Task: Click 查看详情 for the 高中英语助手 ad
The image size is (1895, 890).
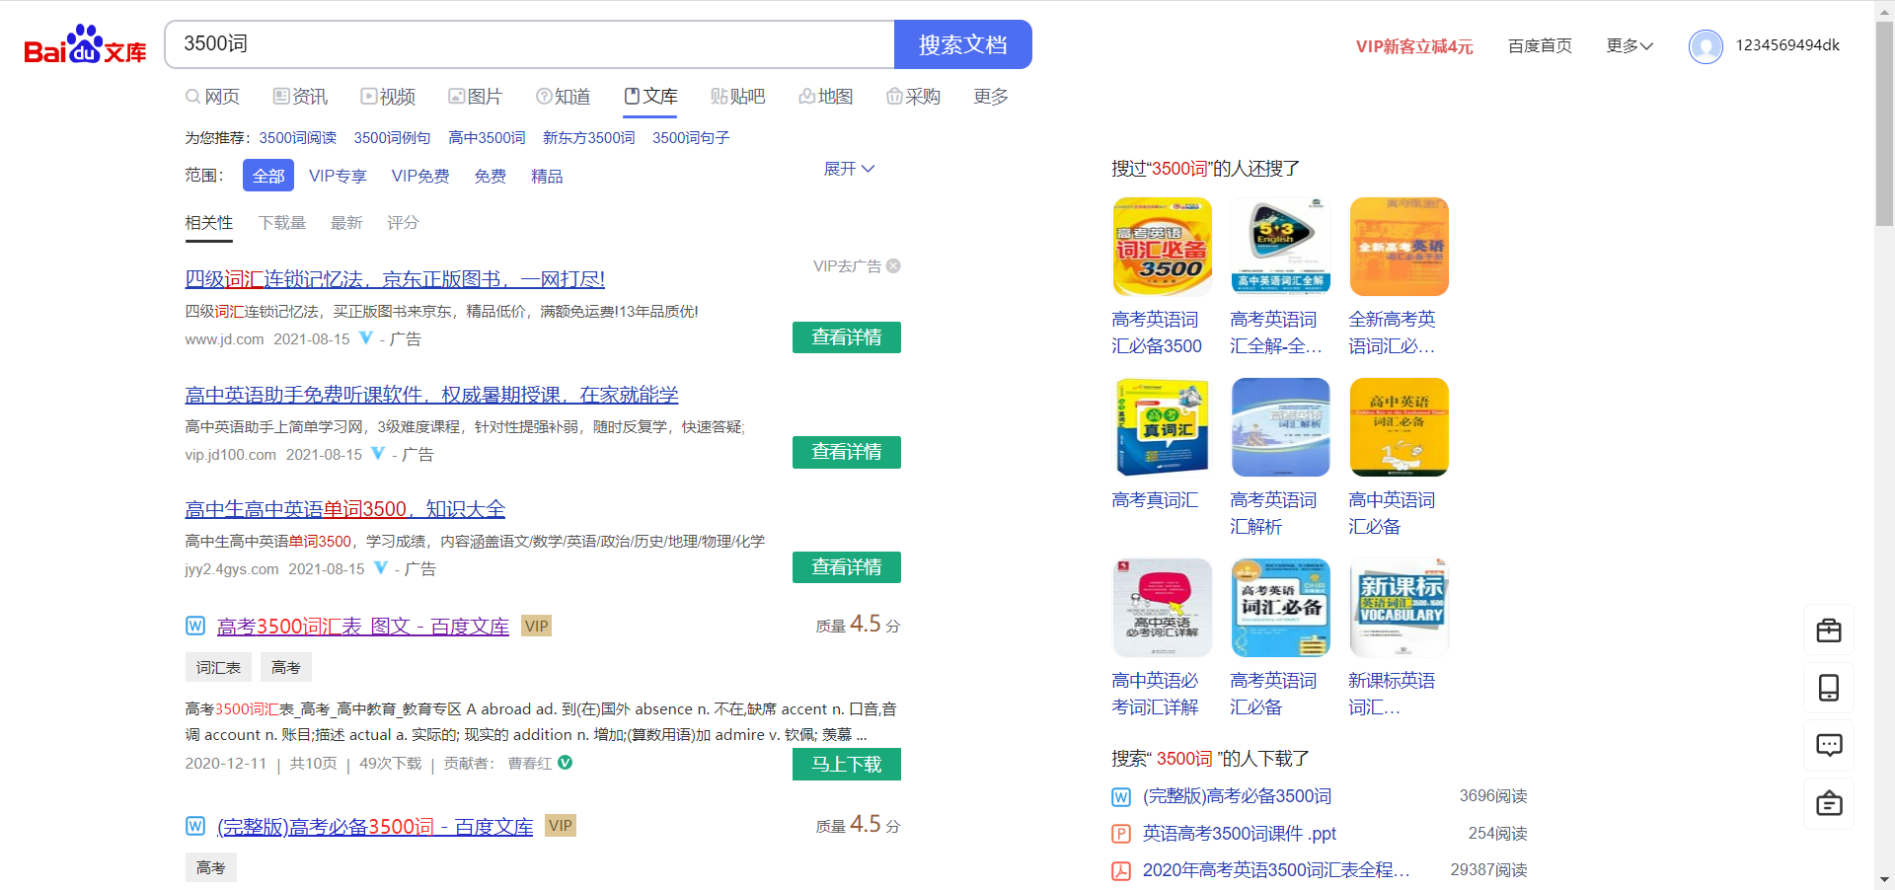Action: click(847, 452)
